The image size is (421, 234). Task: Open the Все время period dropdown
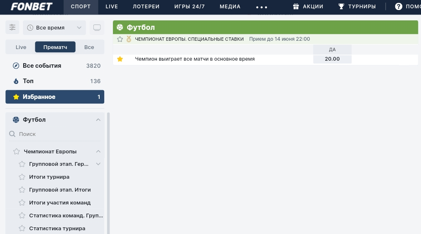tap(54, 27)
